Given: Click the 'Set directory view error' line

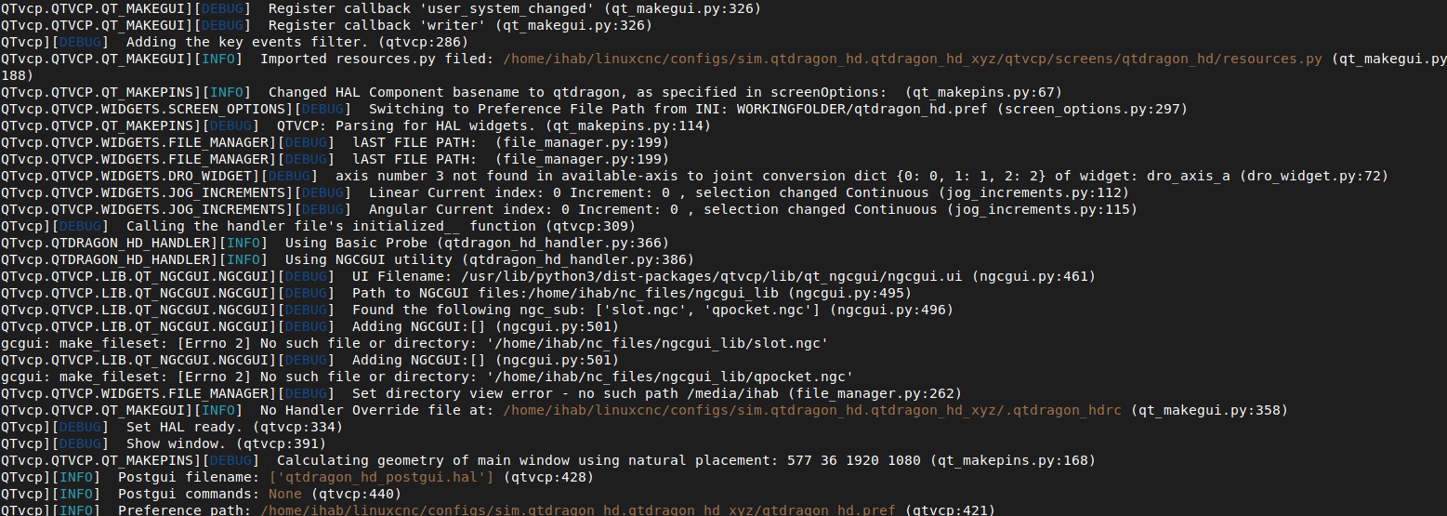Looking at the screenshot, I should pos(481,393).
